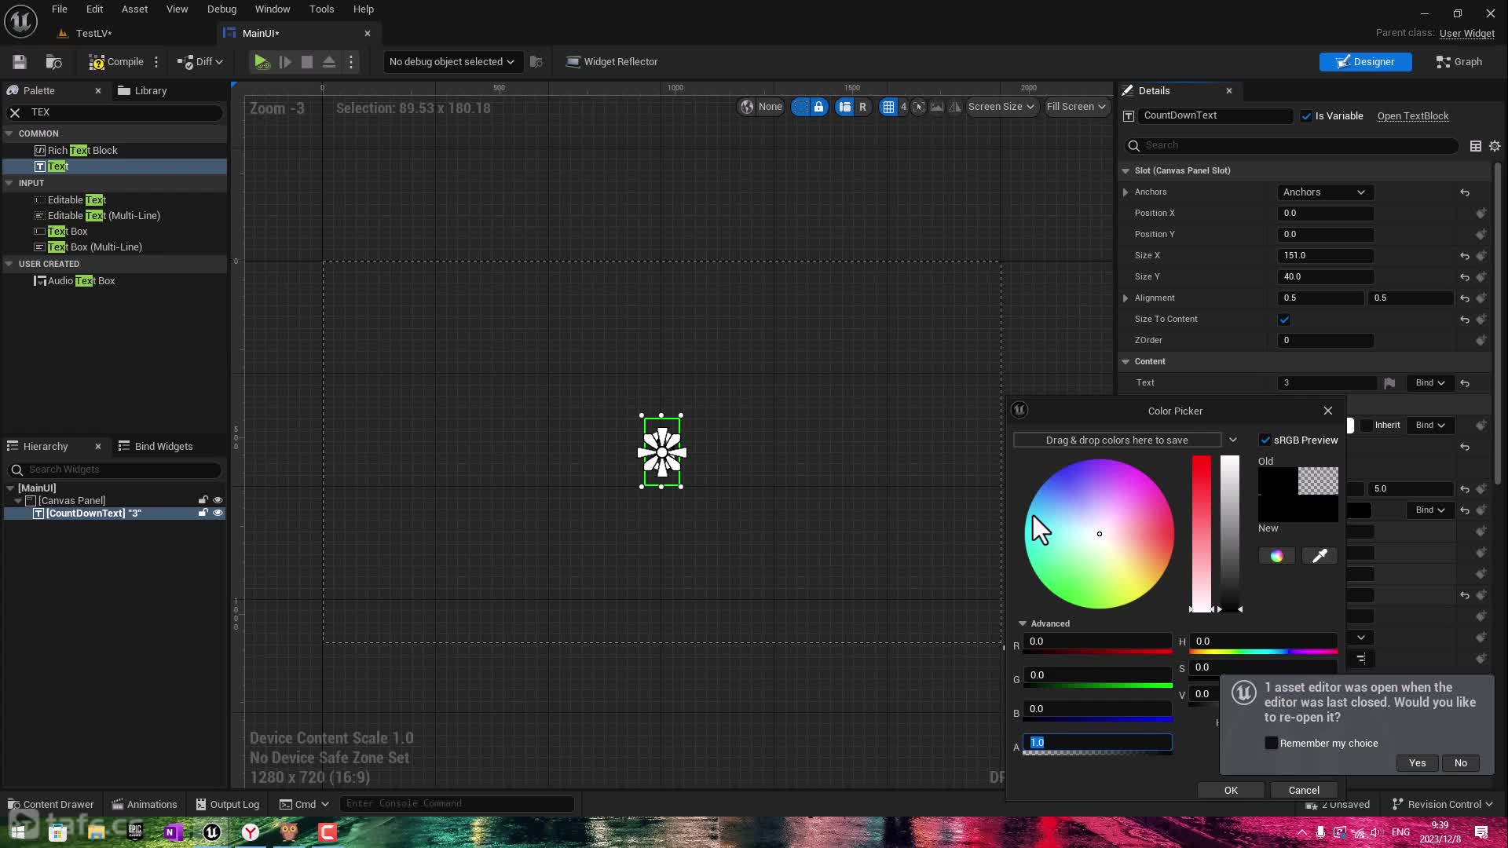Image resolution: width=1508 pixels, height=848 pixels.
Task: Open TextBlock source link
Action: 1412,116
